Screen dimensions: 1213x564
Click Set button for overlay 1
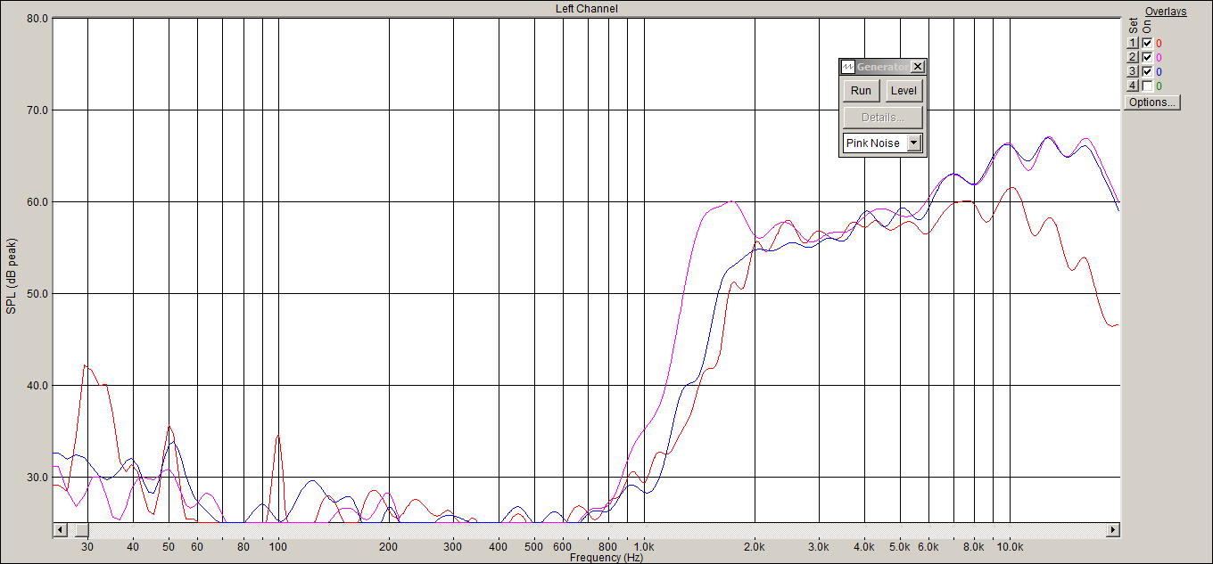[x=1133, y=43]
